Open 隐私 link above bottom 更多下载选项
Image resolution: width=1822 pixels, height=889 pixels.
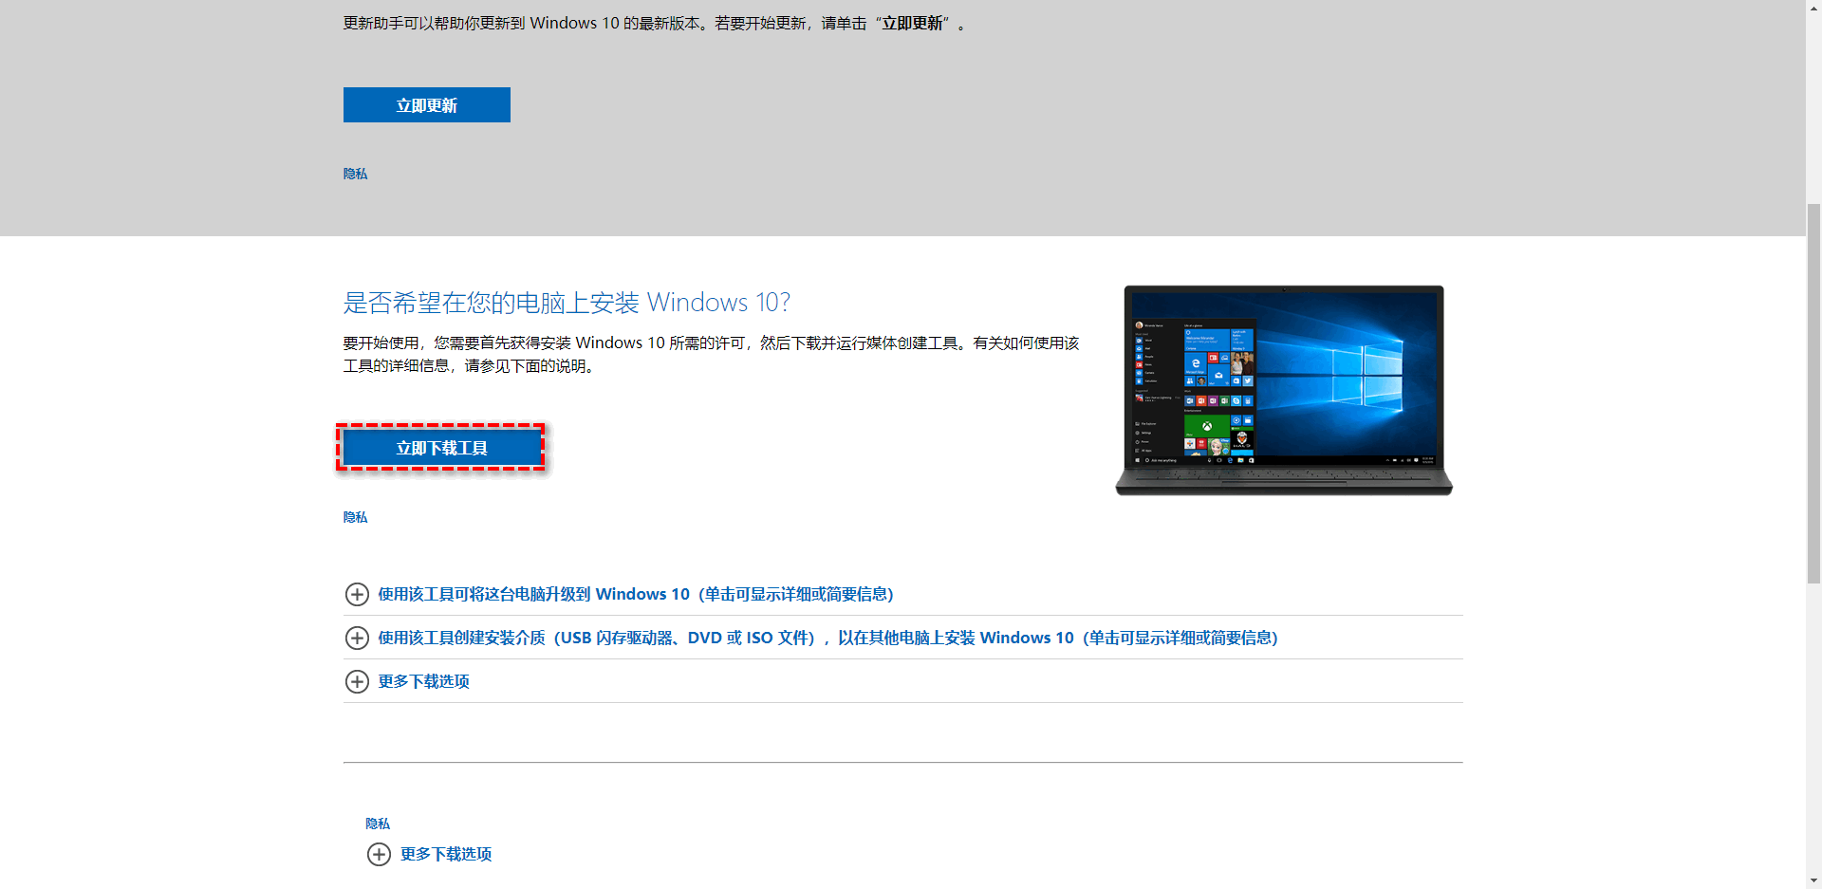378,824
